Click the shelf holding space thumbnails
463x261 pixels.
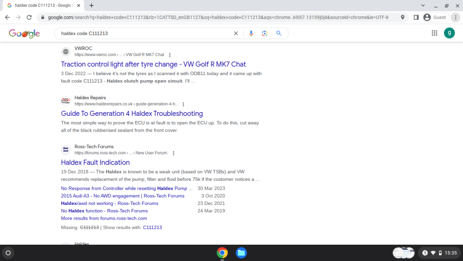[404, 253]
